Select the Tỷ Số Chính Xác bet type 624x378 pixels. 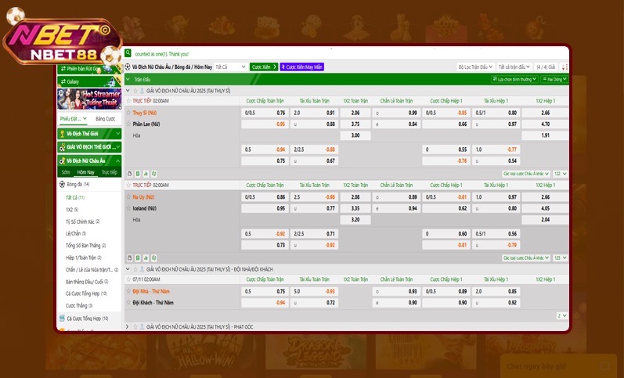pos(82,221)
